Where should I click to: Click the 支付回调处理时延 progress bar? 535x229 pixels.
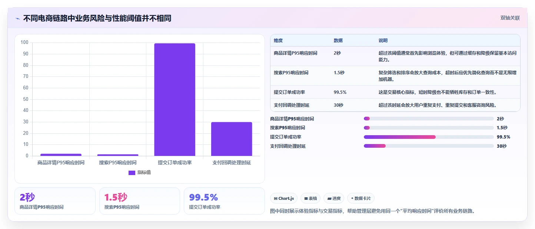[x=429, y=146]
